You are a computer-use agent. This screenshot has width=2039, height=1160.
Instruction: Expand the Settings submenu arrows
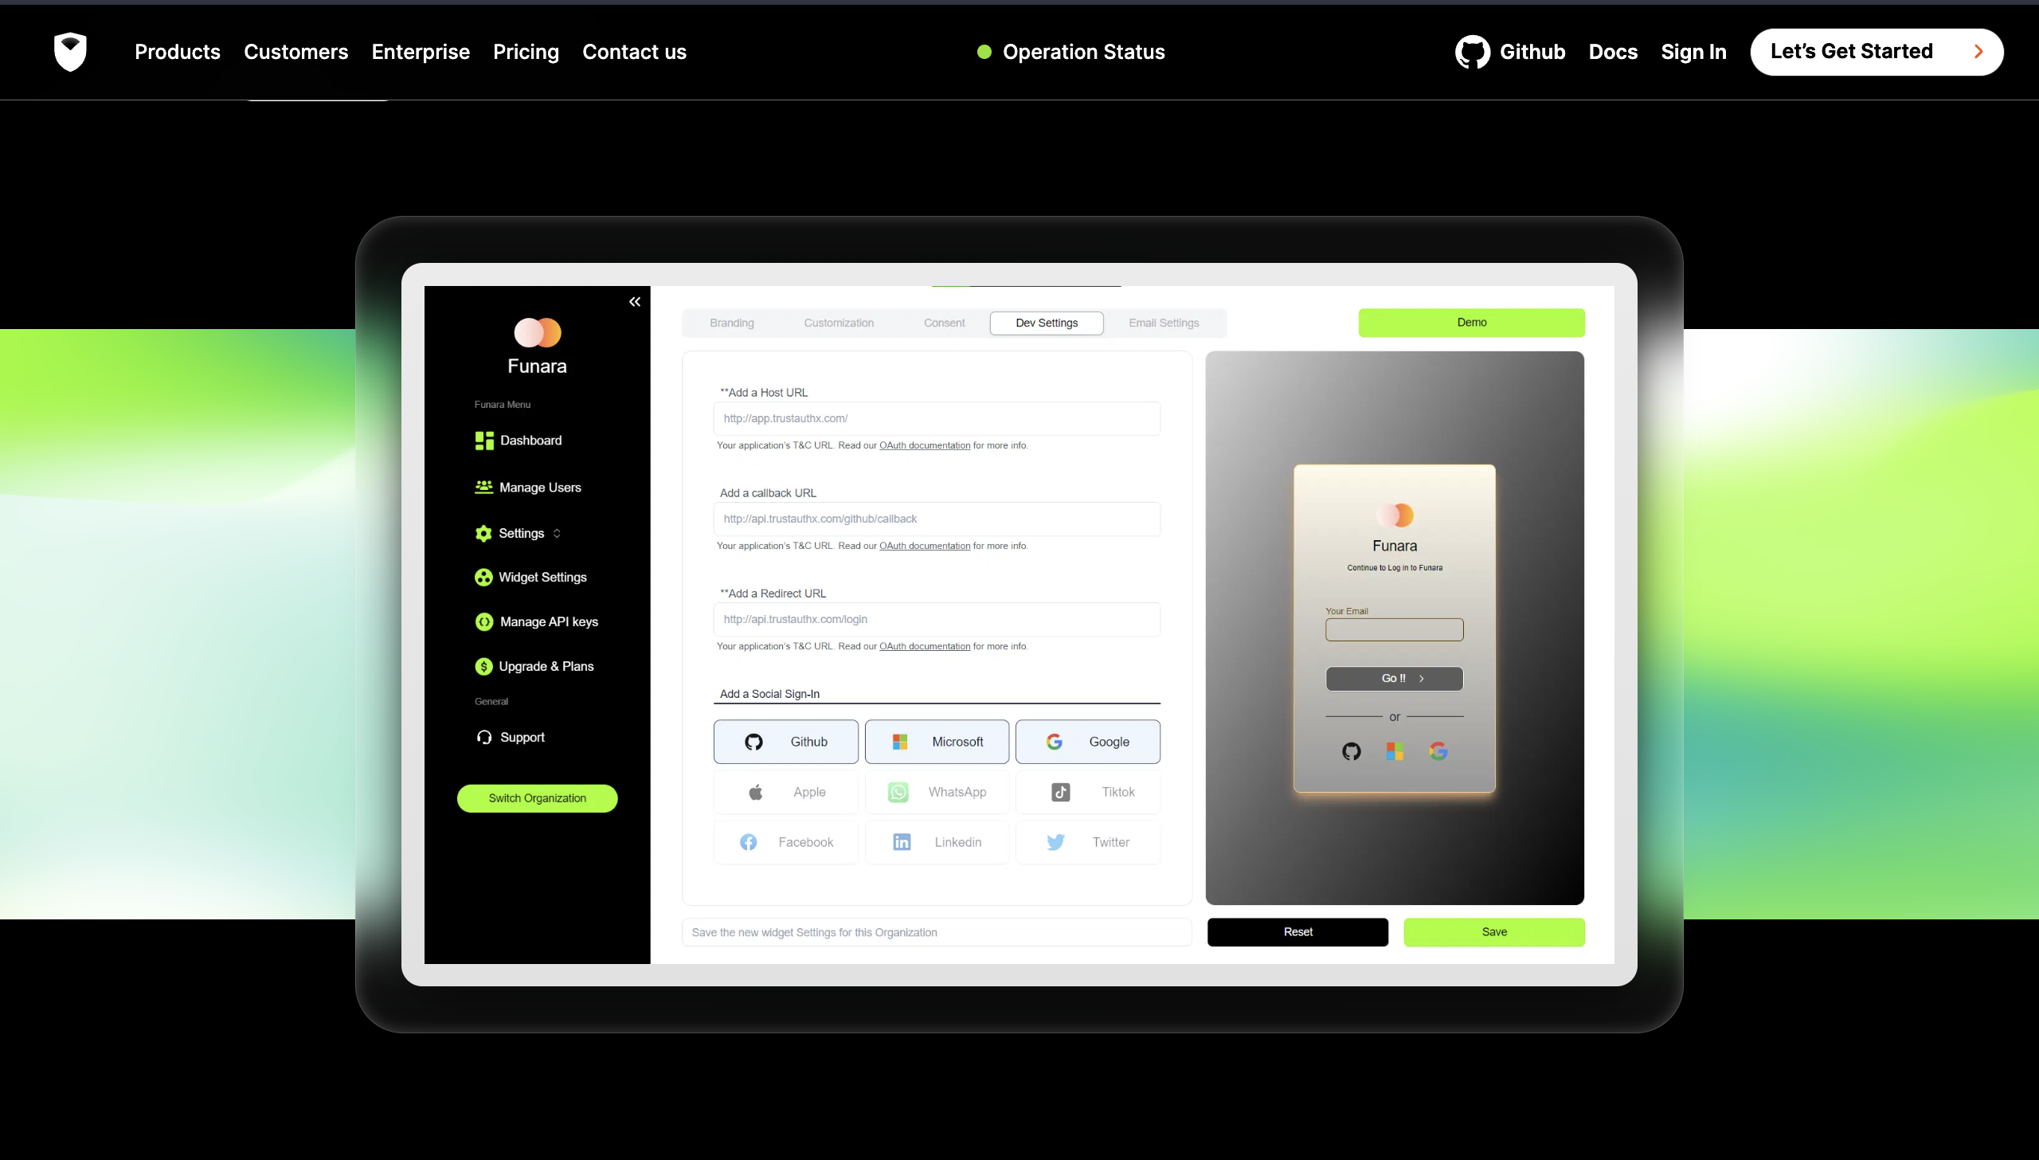(x=557, y=534)
